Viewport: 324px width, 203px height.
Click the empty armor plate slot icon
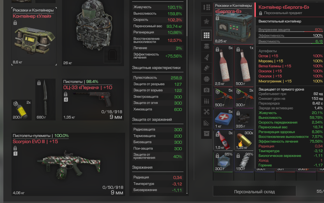click(x=112, y=55)
